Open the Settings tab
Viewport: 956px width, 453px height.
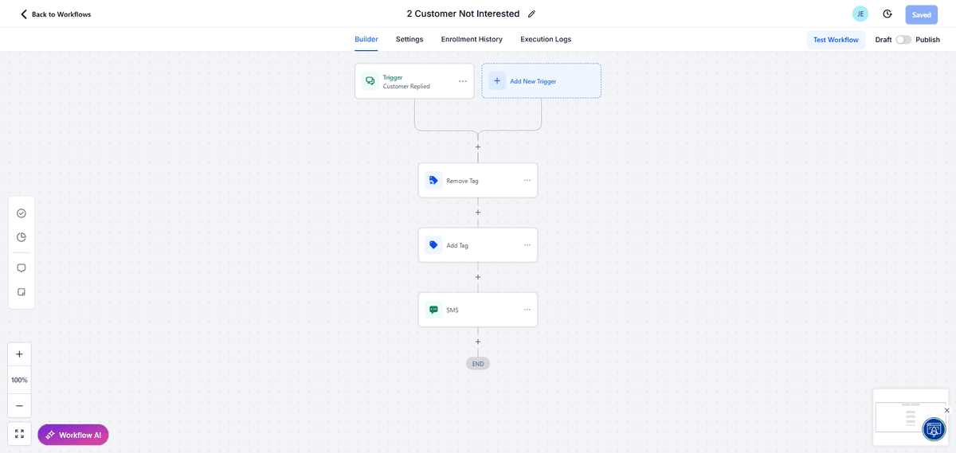(409, 39)
